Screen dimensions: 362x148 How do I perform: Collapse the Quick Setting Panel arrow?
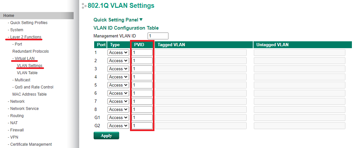click(141, 20)
